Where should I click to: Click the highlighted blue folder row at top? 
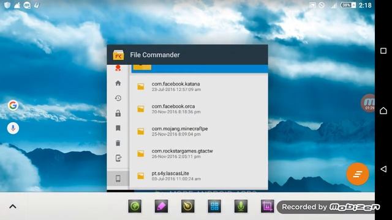click(x=200, y=69)
